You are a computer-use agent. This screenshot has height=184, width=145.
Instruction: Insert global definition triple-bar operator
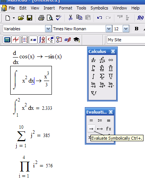109,120
